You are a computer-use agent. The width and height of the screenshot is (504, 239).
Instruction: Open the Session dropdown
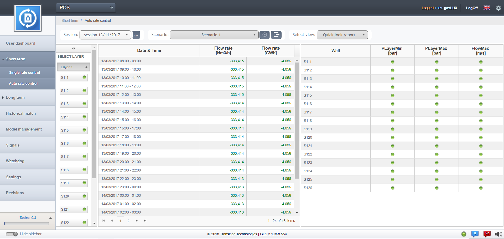coord(105,35)
